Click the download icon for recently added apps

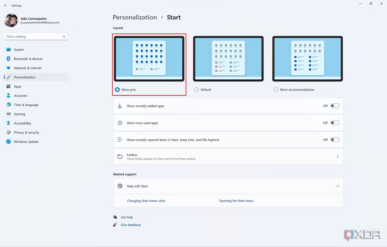(120, 106)
